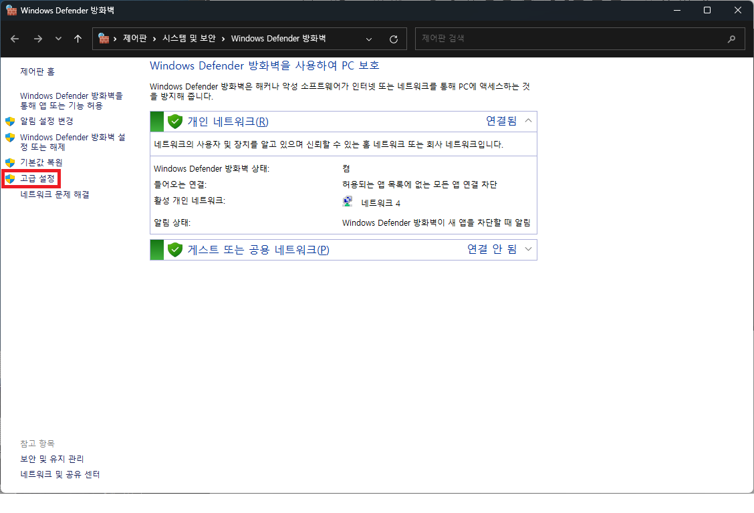Open 네트워크 문제 해결 link
The width and height of the screenshot is (754, 513).
(55, 194)
